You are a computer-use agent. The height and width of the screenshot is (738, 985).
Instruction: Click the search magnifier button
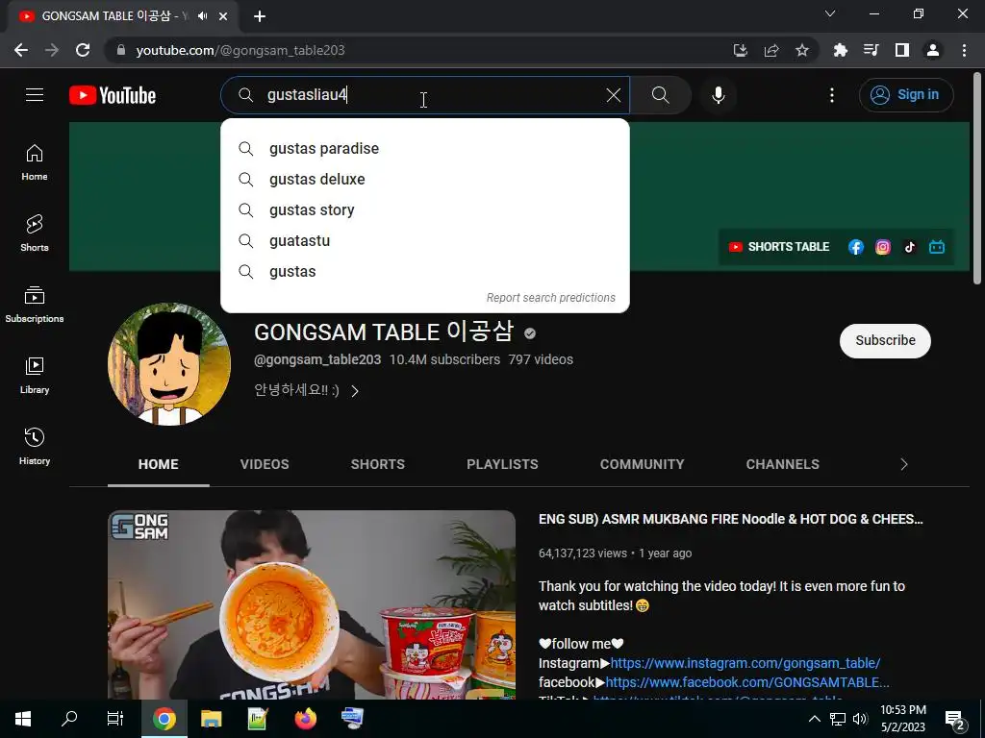tap(660, 95)
